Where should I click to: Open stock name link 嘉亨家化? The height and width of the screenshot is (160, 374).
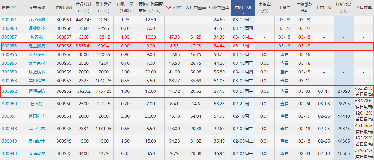click(x=37, y=63)
